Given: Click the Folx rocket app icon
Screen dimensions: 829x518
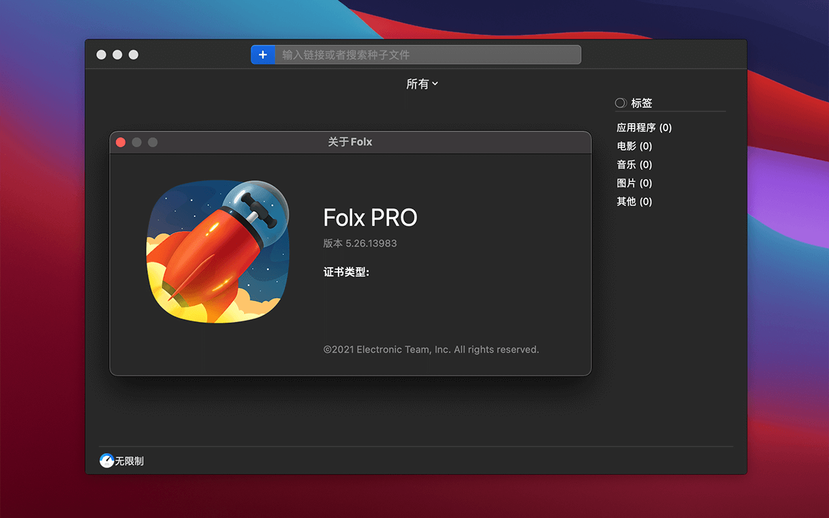Looking at the screenshot, I should (218, 251).
